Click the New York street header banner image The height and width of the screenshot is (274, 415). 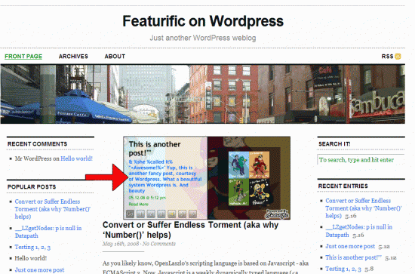(203, 94)
